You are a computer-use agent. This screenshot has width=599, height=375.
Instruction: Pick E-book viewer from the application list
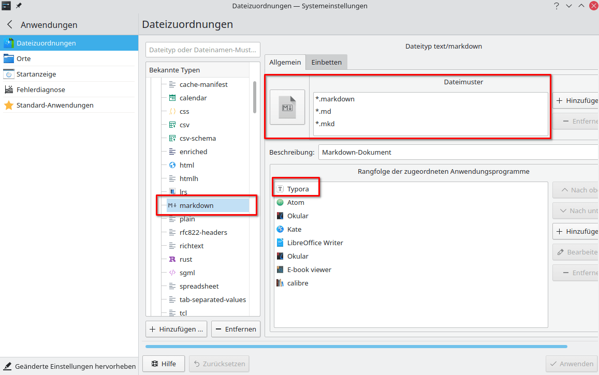[x=309, y=269]
